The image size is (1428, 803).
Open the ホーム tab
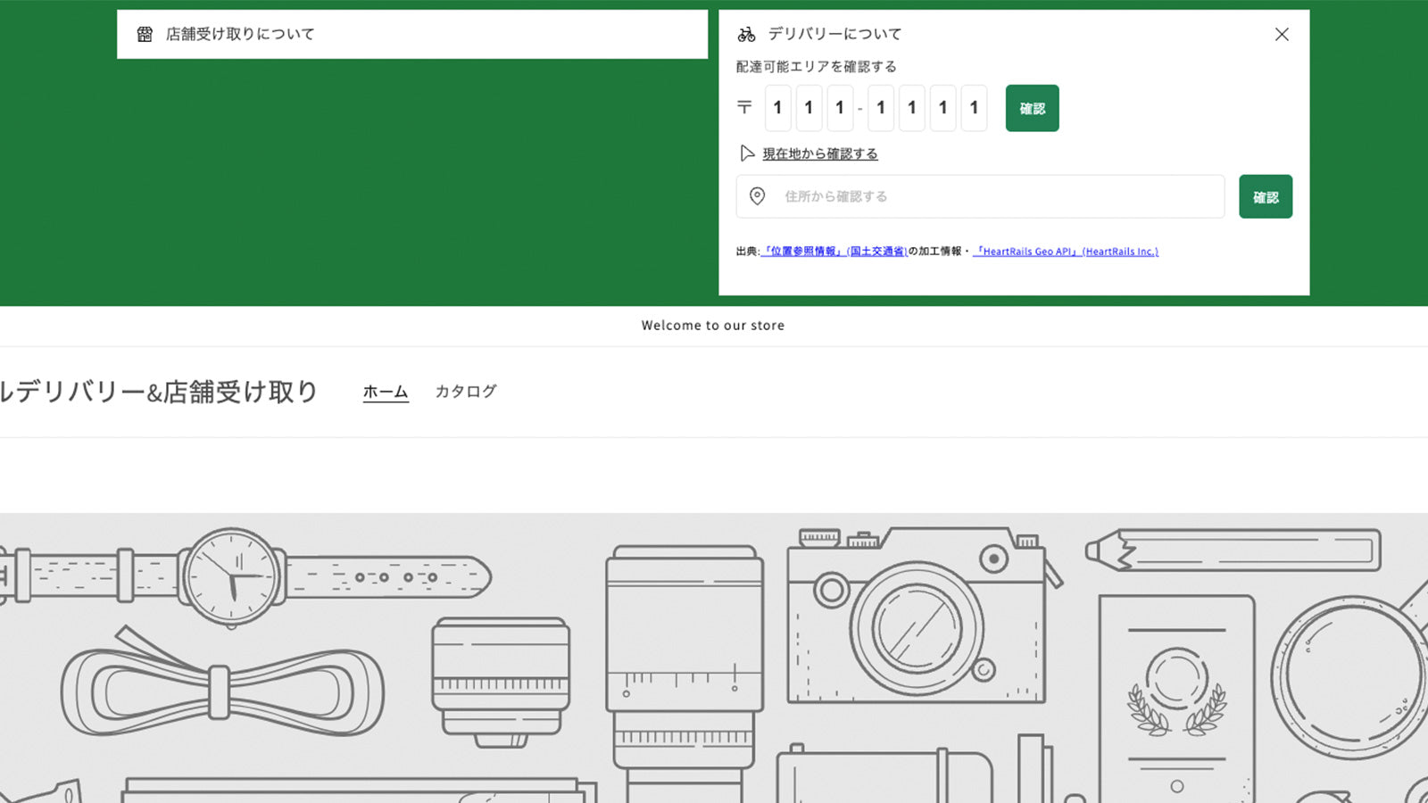[x=385, y=391]
